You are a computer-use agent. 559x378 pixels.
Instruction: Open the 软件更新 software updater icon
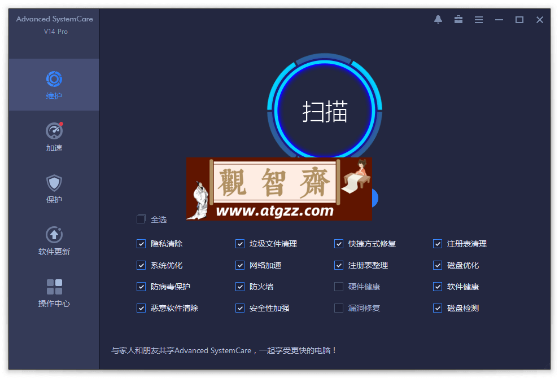(54, 235)
